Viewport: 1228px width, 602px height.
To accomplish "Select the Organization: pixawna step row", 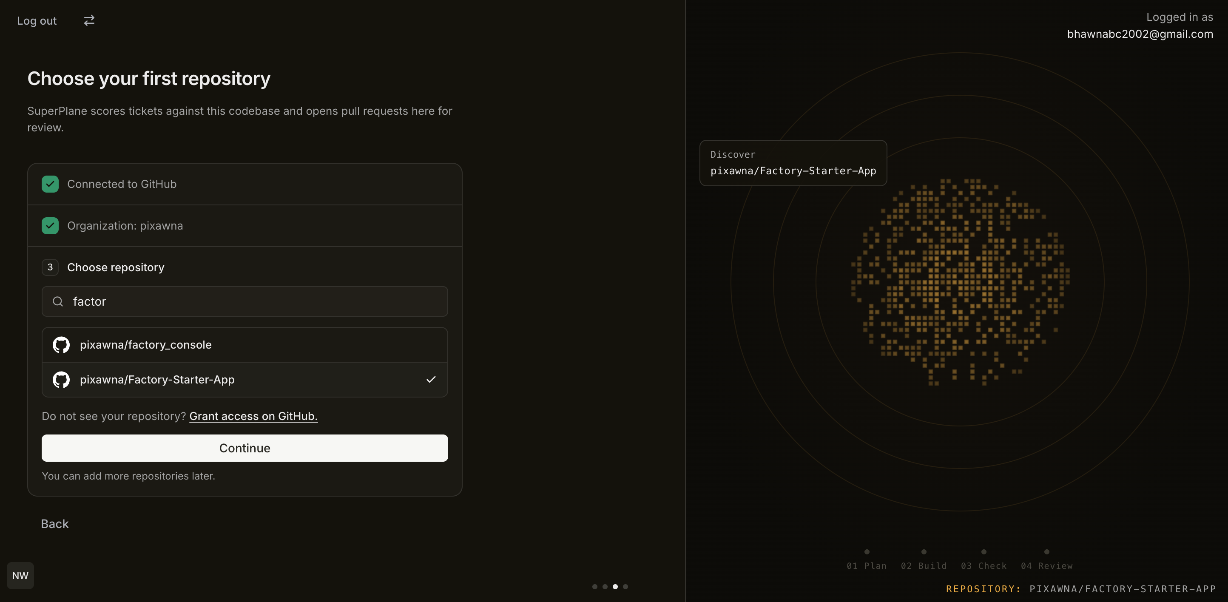I will coord(244,225).
